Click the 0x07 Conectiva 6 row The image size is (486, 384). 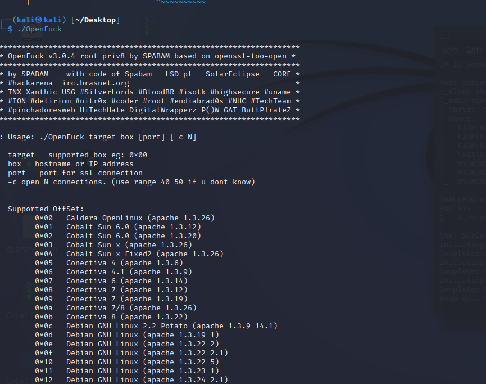pyautogui.click(x=111, y=281)
